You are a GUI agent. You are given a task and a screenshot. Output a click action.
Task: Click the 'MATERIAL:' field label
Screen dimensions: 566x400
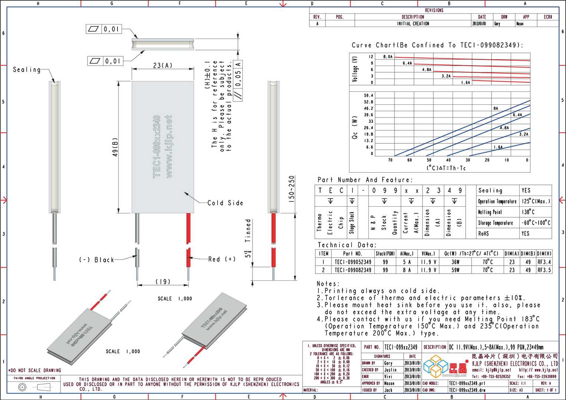click(311, 390)
